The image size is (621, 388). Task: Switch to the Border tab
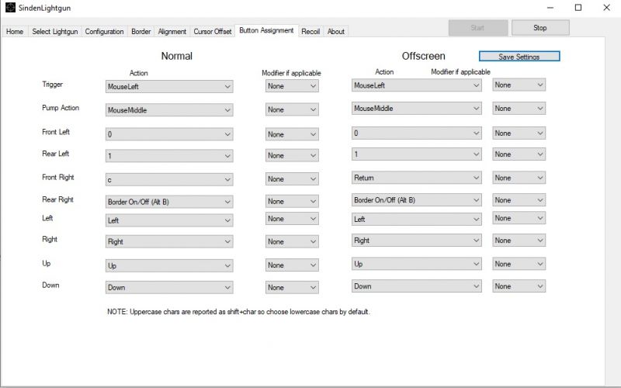click(x=141, y=32)
